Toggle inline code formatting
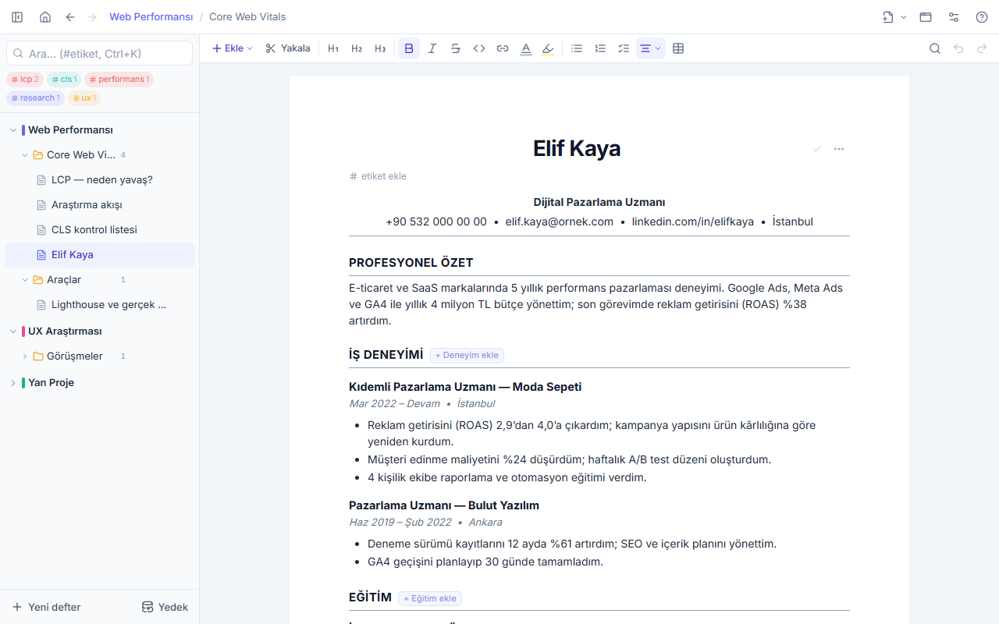 [479, 48]
